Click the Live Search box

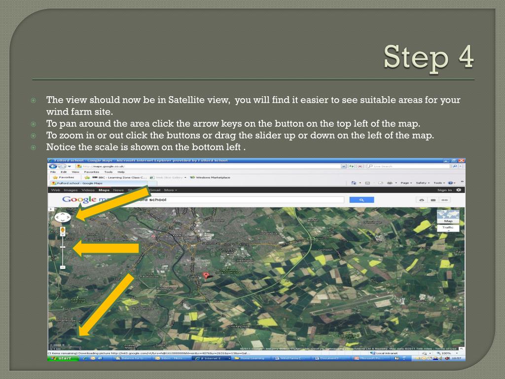408,166
